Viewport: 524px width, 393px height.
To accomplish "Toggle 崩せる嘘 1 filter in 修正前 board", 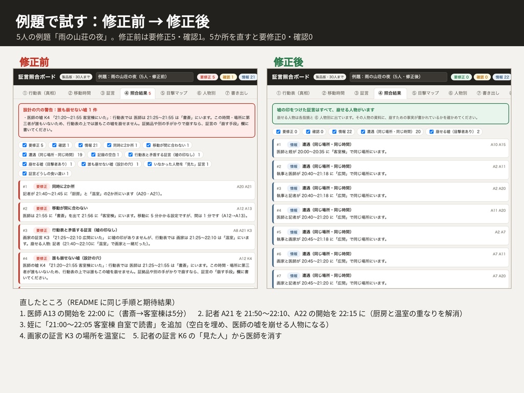I will (x=25, y=164).
